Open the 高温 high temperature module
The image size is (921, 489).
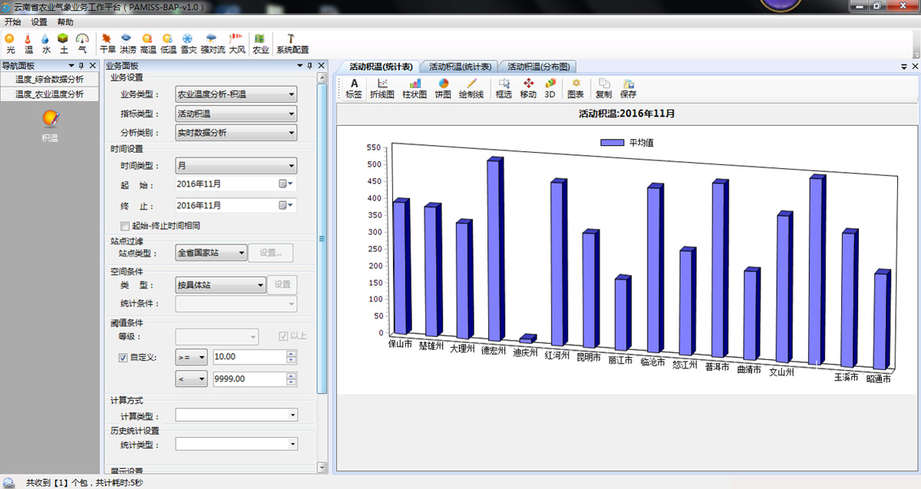(x=148, y=43)
